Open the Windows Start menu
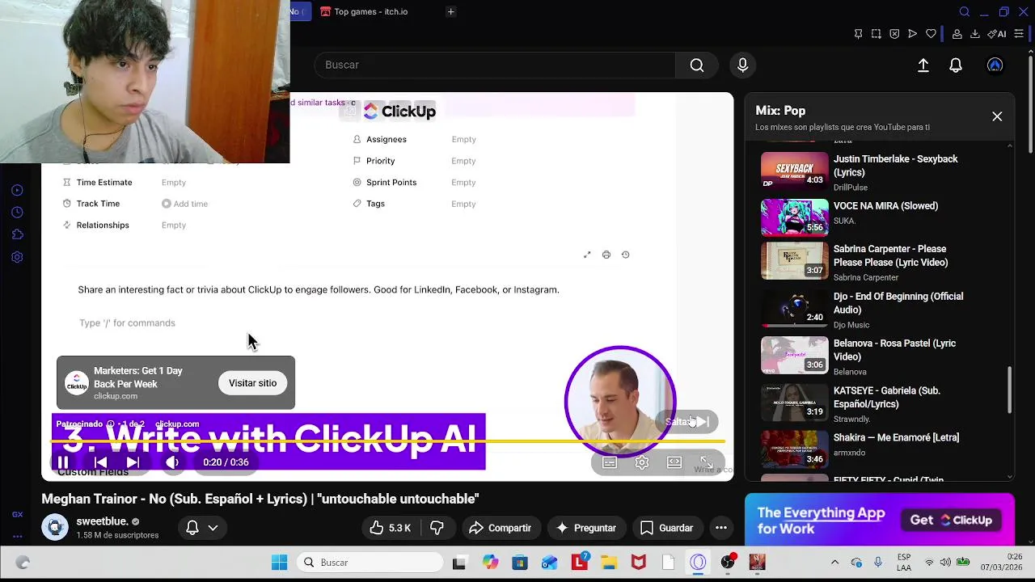Viewport: 1035px width, 582px height. pyautogui.click(x=279, y=563)
